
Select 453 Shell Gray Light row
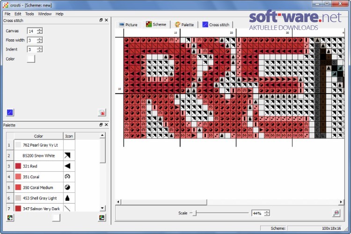tap(41, 198)
